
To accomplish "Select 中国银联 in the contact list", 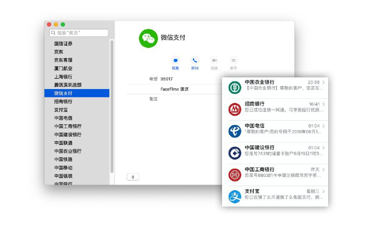I will 63,176.
